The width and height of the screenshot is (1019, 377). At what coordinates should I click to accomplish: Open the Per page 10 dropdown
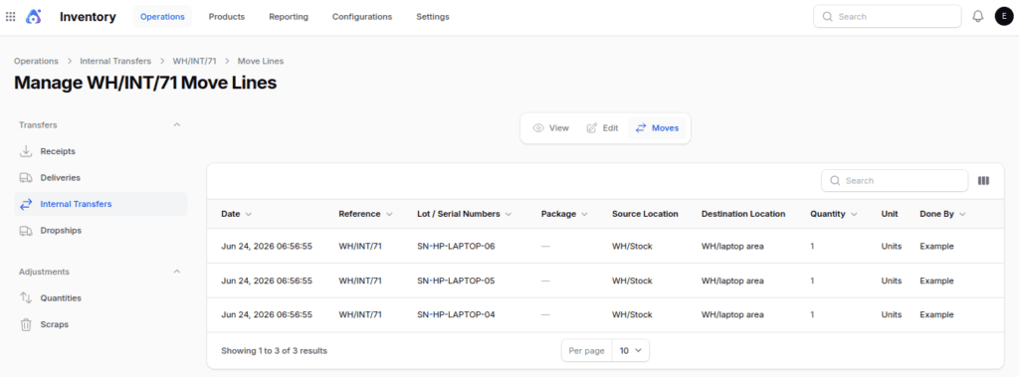[x=630, y=350]
